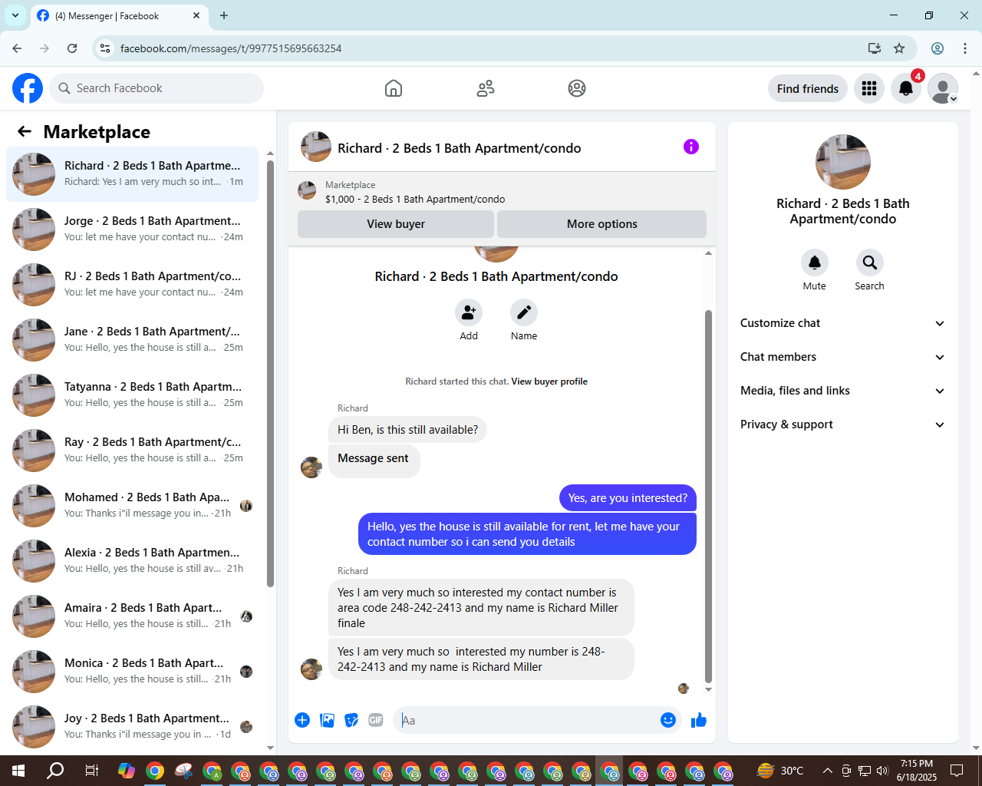Add people to the chat
This screenshot has height=786, width=982.
click(x=469, y=312)
